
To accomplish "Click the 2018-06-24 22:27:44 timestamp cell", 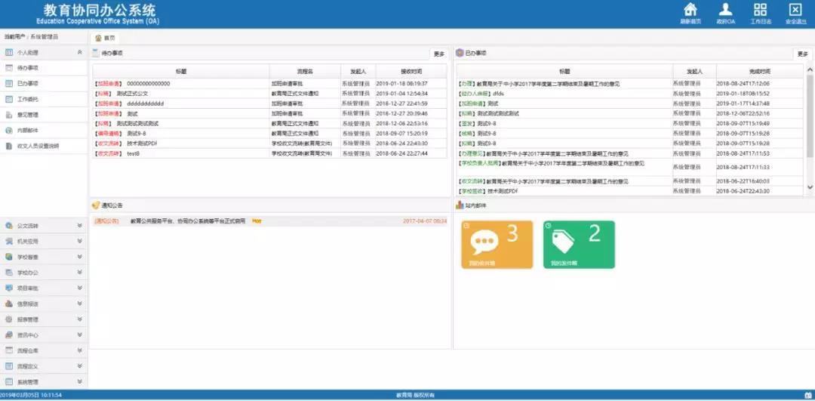I will coord(401,154).
